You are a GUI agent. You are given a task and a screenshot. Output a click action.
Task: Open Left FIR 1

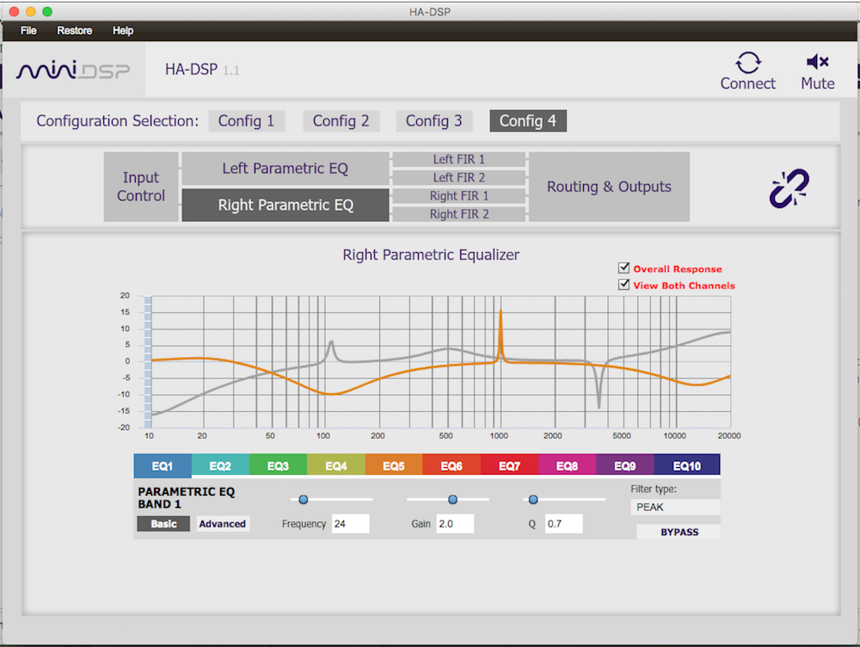tap(459, 159)
